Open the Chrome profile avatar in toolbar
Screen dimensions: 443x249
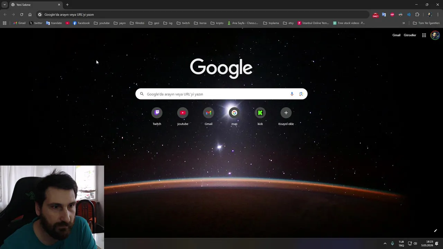pos(430,15)
